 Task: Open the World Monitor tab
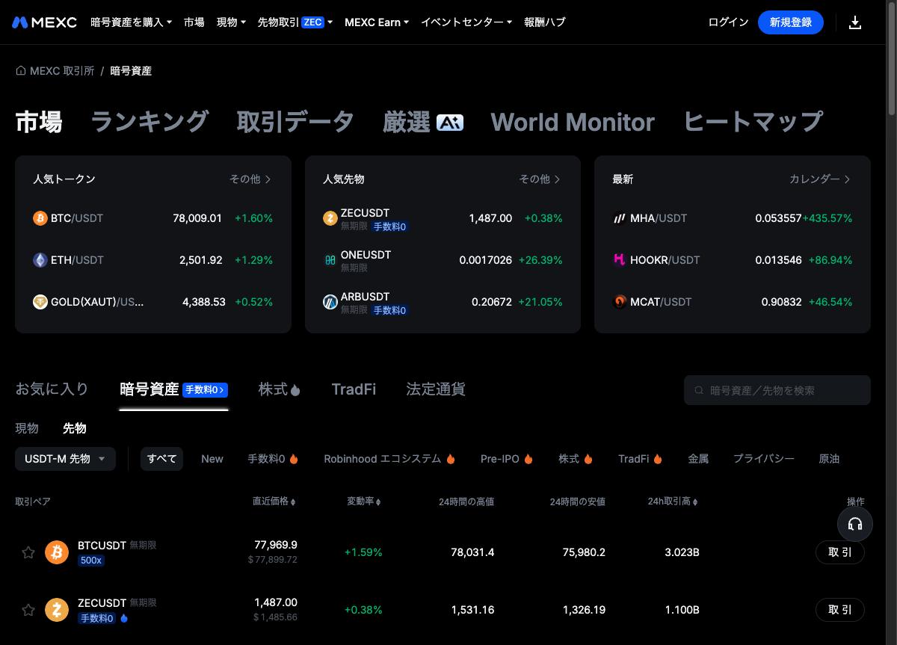click(x=573, y=122)
